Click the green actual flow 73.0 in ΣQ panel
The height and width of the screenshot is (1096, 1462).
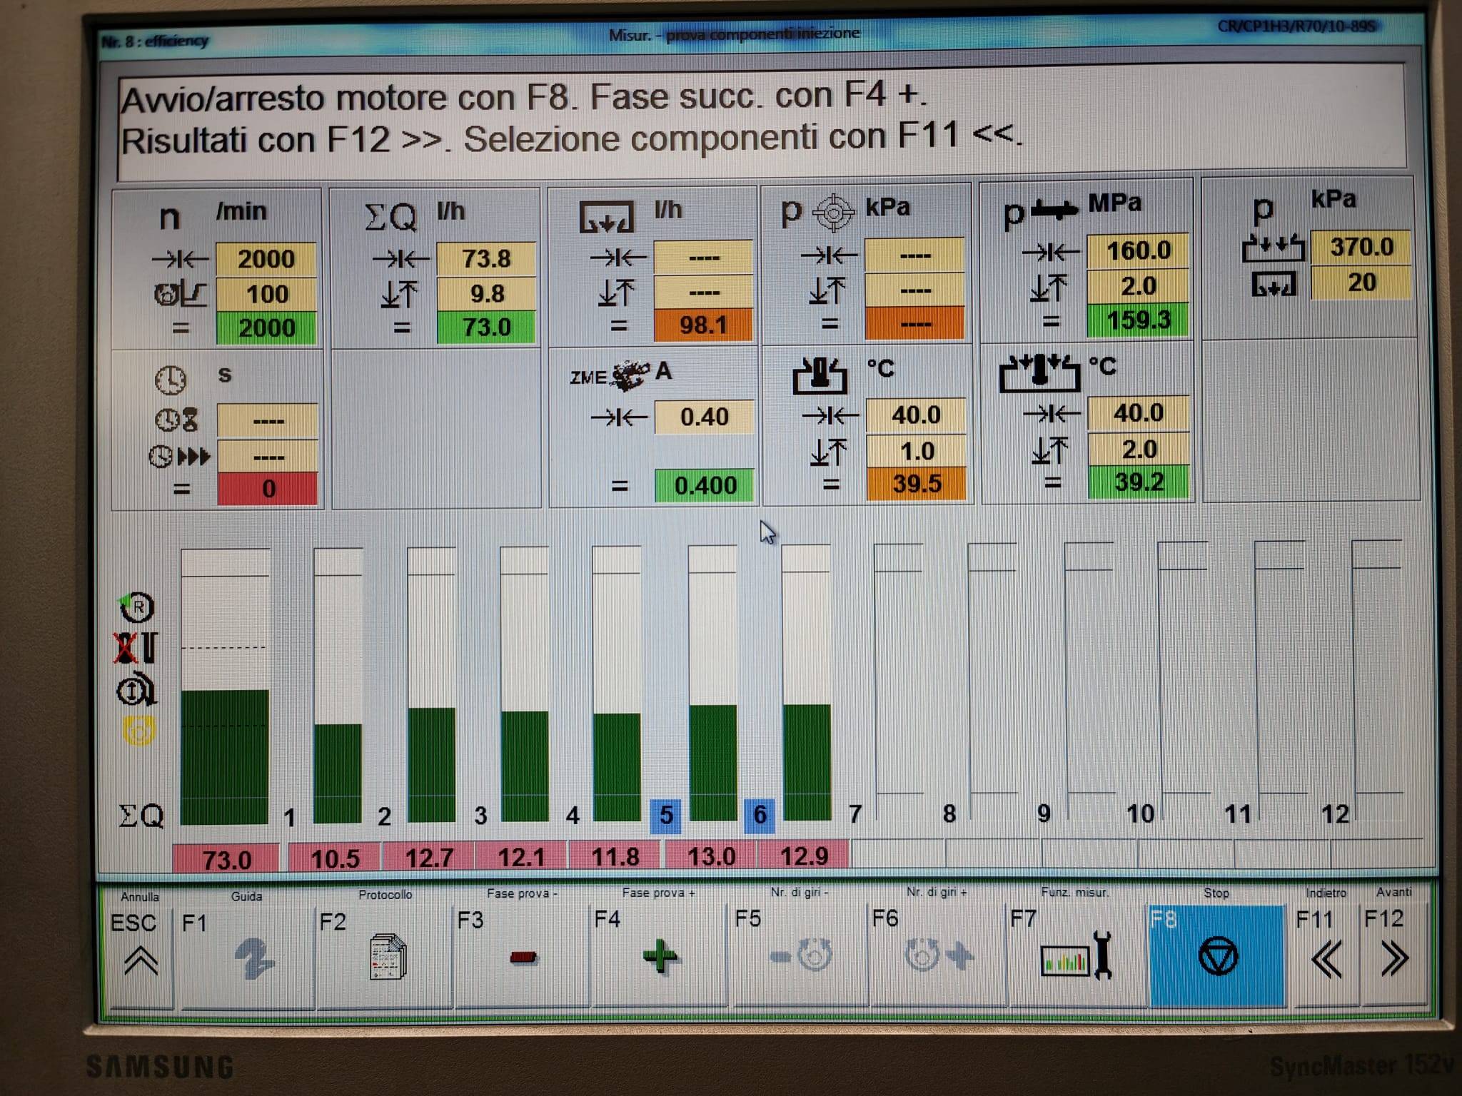[486, 327]
